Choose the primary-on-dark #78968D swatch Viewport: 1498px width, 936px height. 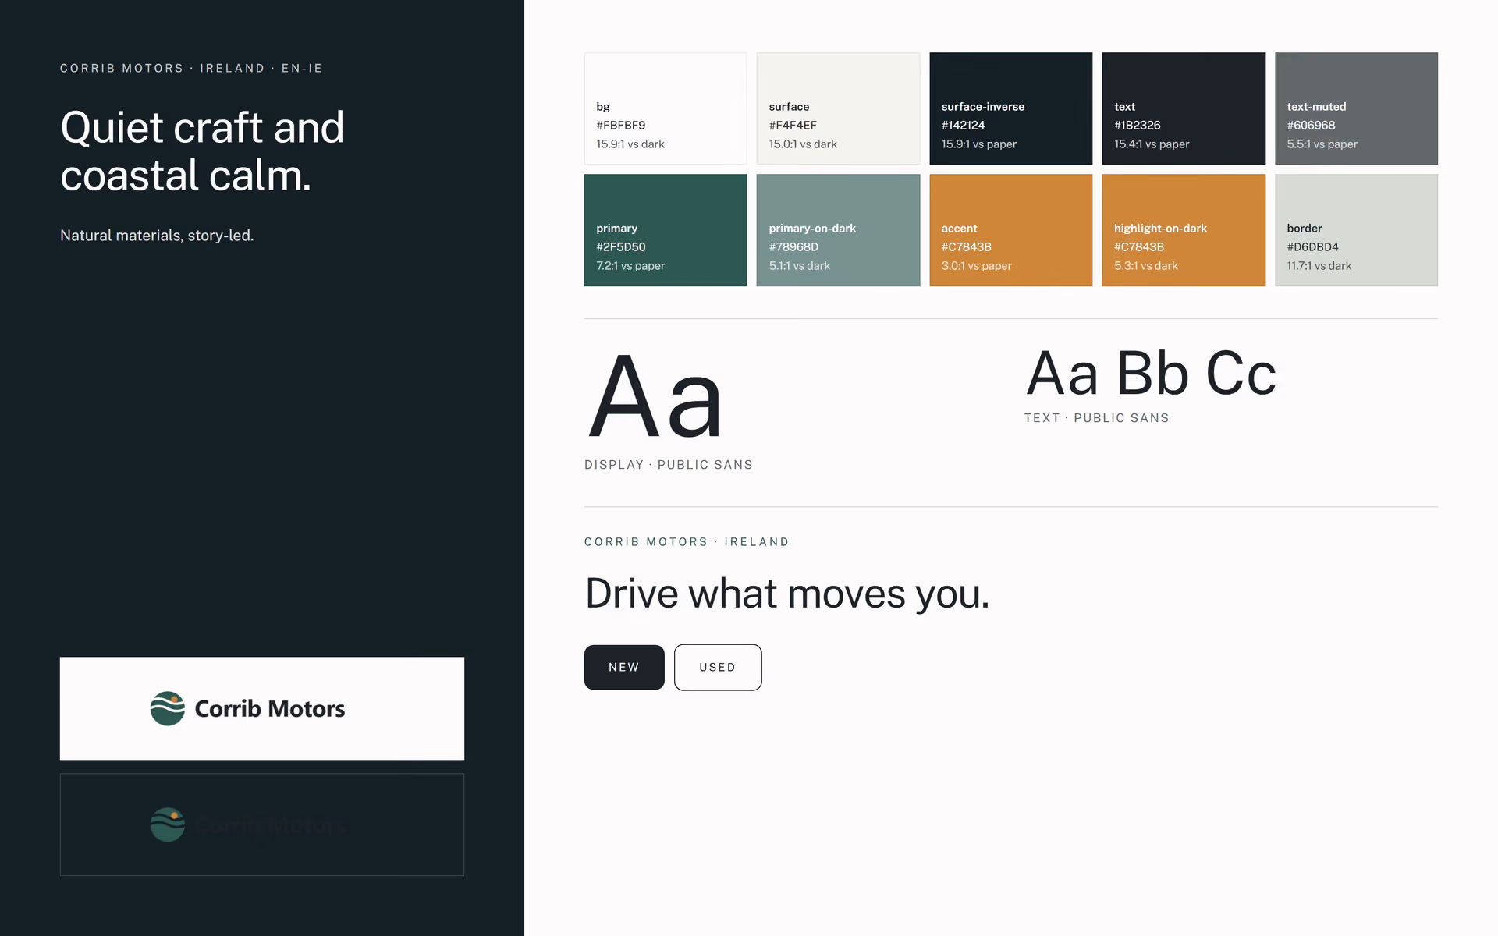(838, 230)
